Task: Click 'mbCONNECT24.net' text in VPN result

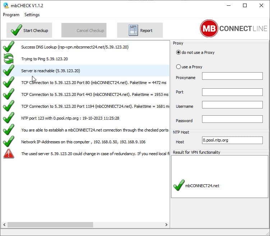Action: (202, 186)
